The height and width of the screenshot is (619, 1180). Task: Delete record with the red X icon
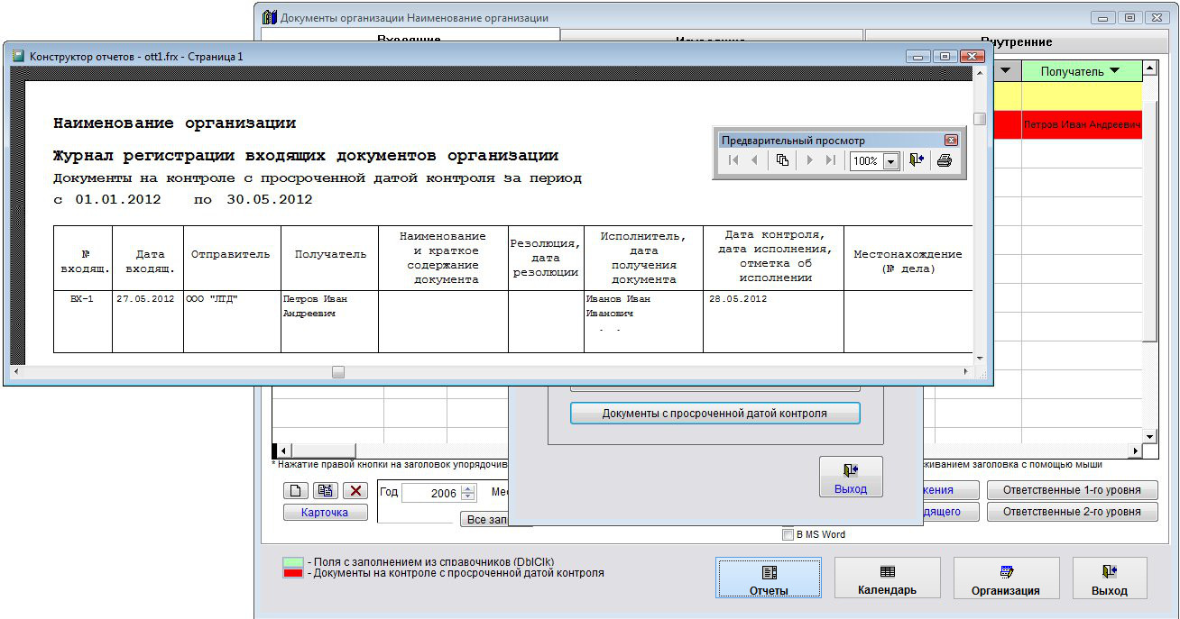[355, 491]
